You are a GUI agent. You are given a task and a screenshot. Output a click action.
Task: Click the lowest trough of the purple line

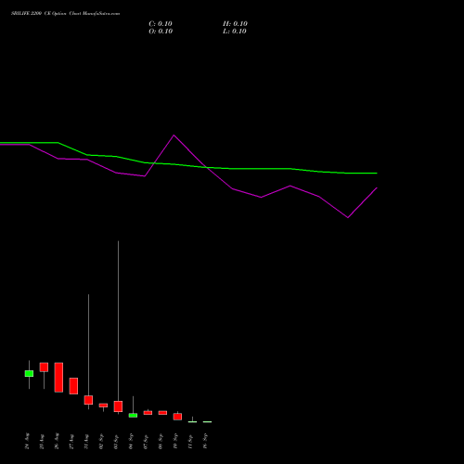point(348,217)
